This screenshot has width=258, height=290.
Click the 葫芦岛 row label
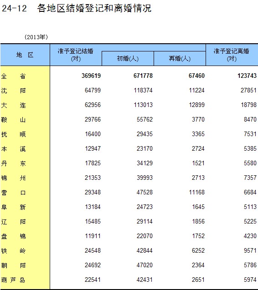coord(13,280)
